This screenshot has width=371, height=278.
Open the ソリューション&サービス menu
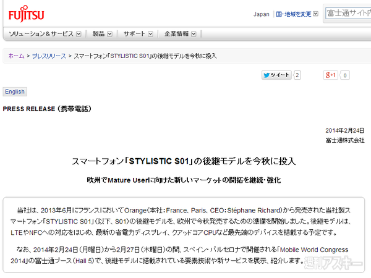(x=41, y=34)
